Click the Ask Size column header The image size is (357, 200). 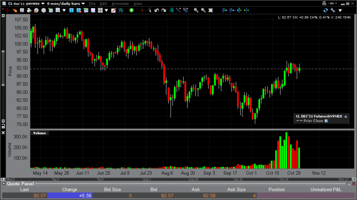(x=236, y=190)
